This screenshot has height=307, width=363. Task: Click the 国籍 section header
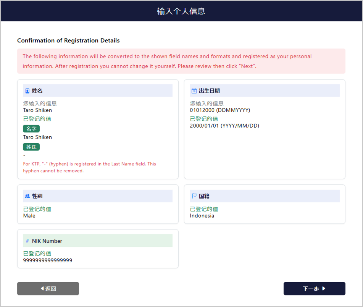pyautogui.click(x=265, y=196)
